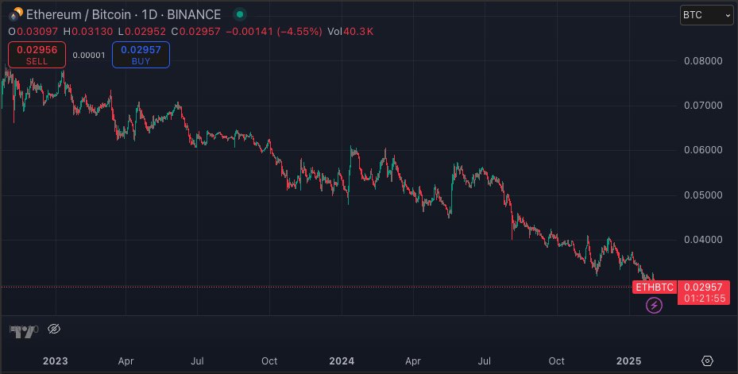The width and height of the screenshot is (738, 374).
Task: Click the 0.05000 price axis label
Action: click(703, 195)
